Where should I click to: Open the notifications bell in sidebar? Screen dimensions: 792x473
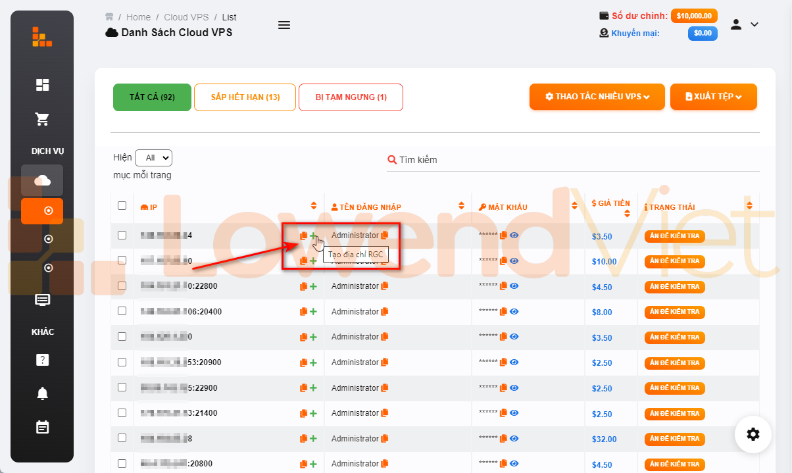42,393
